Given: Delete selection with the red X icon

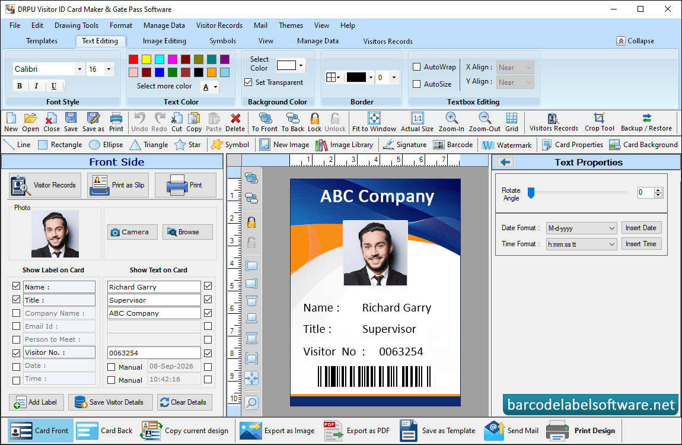Looking at the screenshot, I should tap(235, 118).
